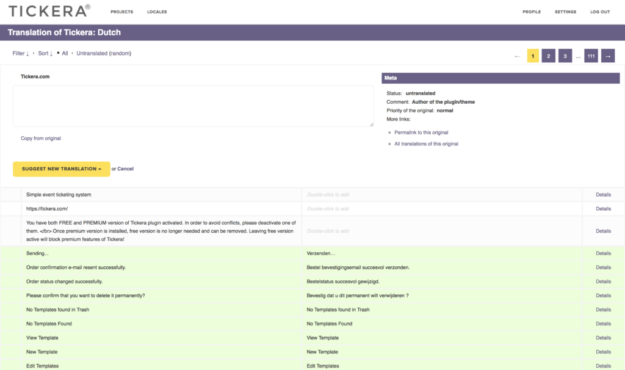This screenshot has height=370, width=625.
Task: Jump to last page 111
Action: [x=591, y=56]
